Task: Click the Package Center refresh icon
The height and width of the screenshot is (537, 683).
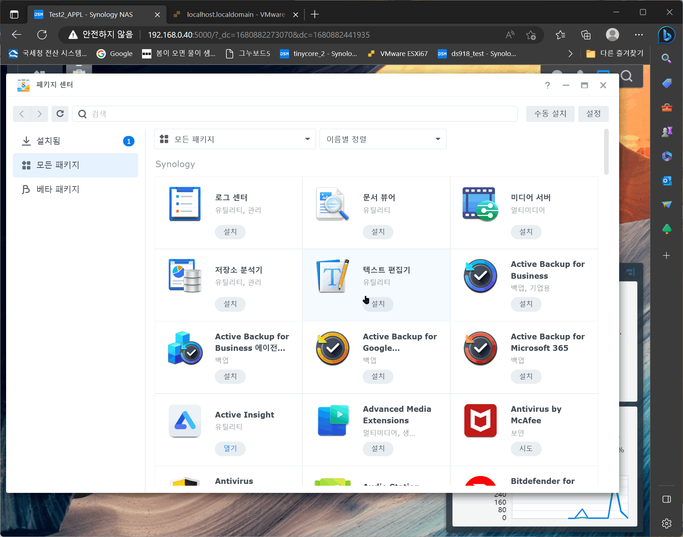Action: [x=60, y=114]
